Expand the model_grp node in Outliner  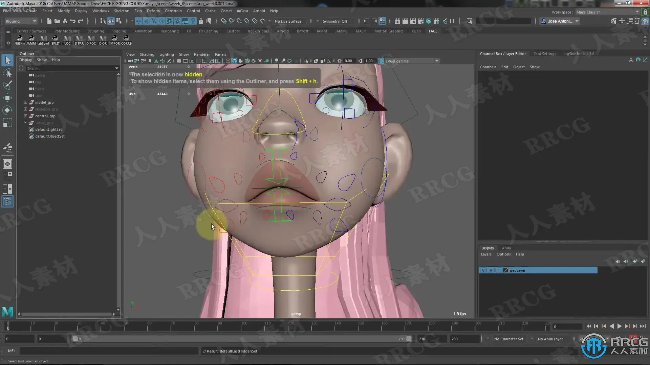point(25,102)
